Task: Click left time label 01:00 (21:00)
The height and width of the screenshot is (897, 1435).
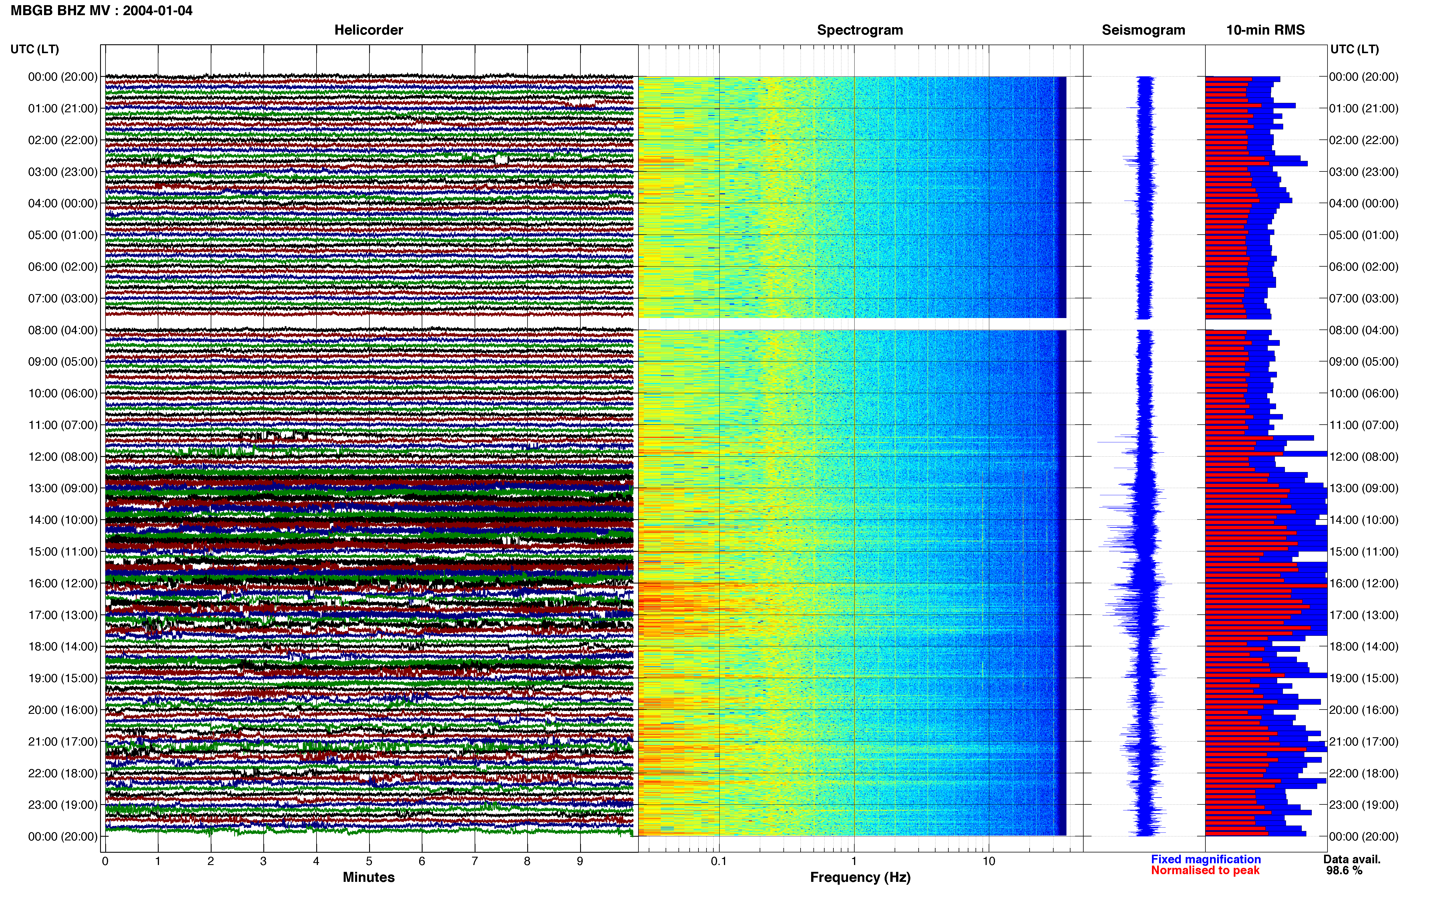Action: [x=63, y=109]
